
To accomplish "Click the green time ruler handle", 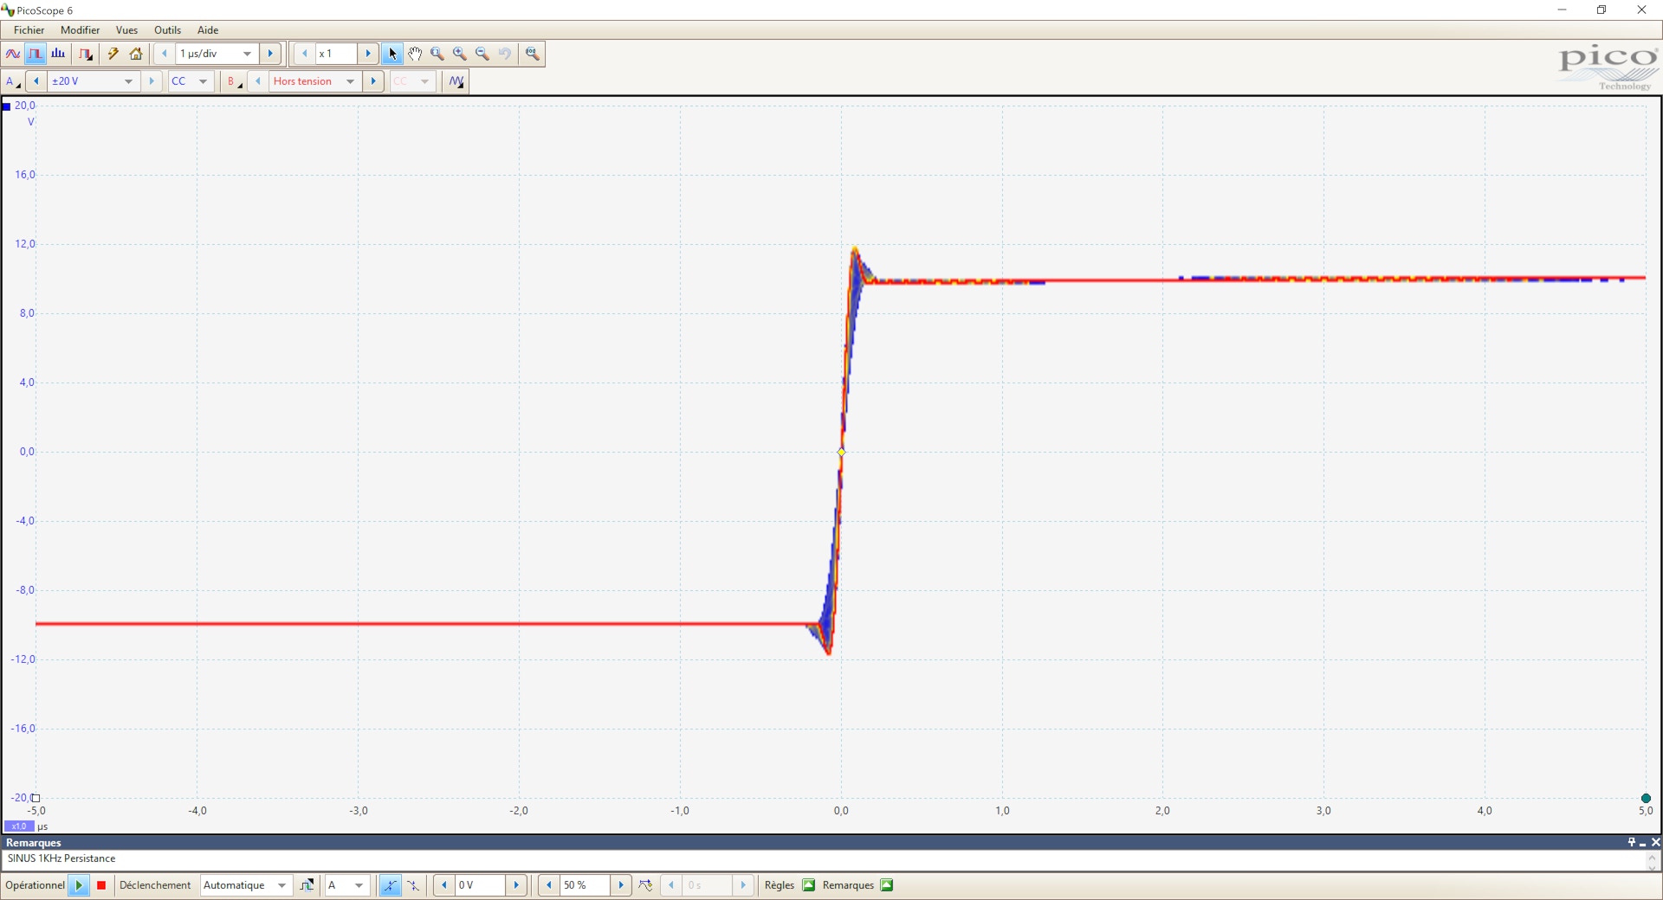I will coord(1646,798).
